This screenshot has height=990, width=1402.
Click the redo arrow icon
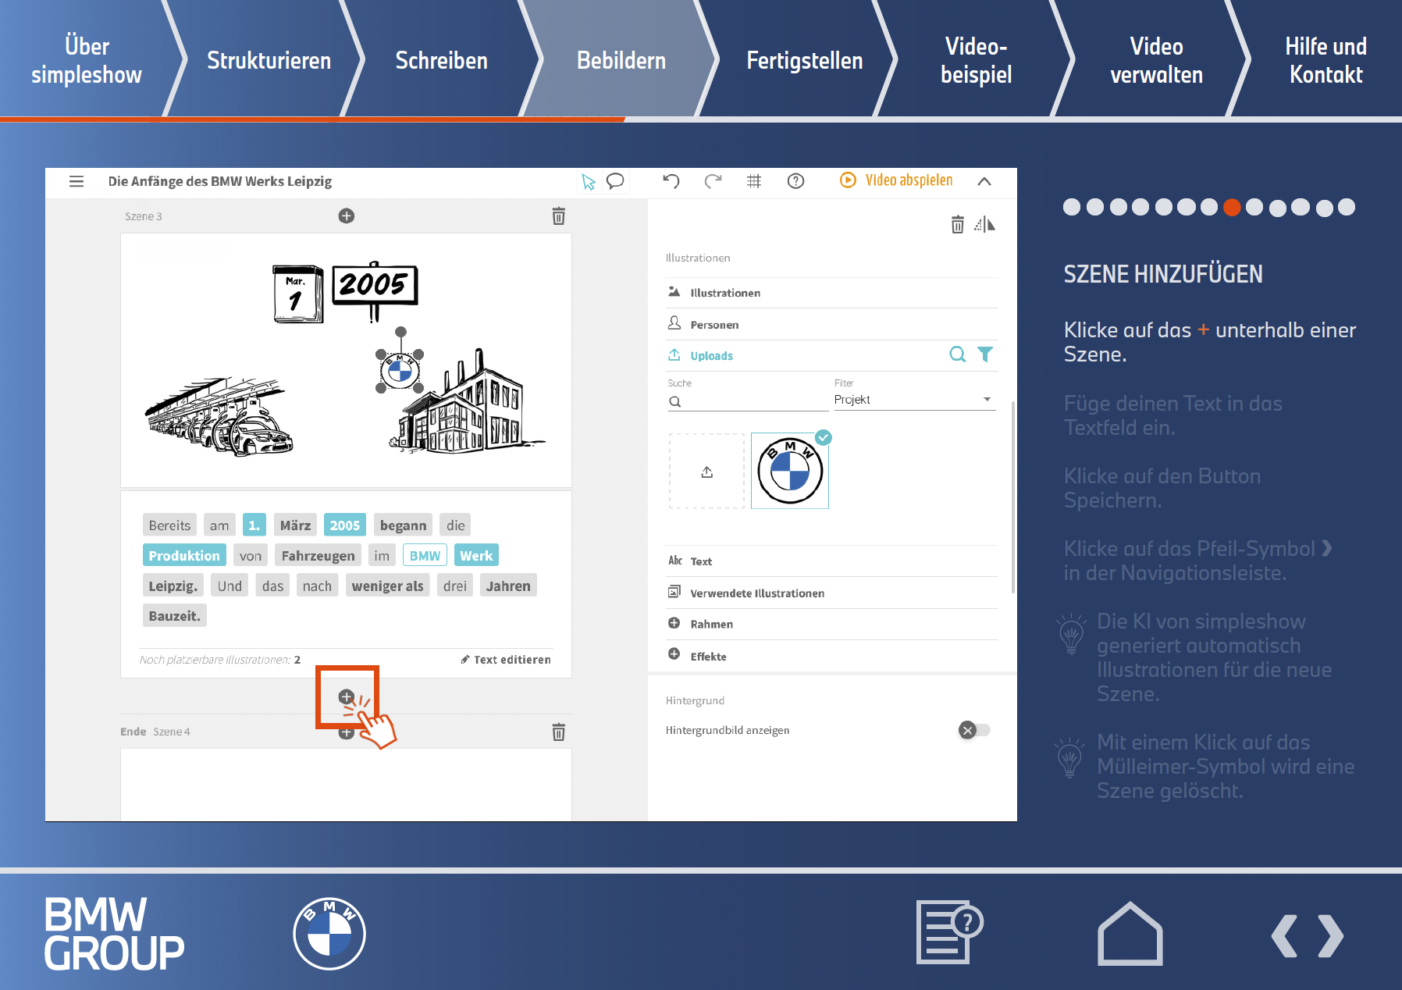coord(713,181)
